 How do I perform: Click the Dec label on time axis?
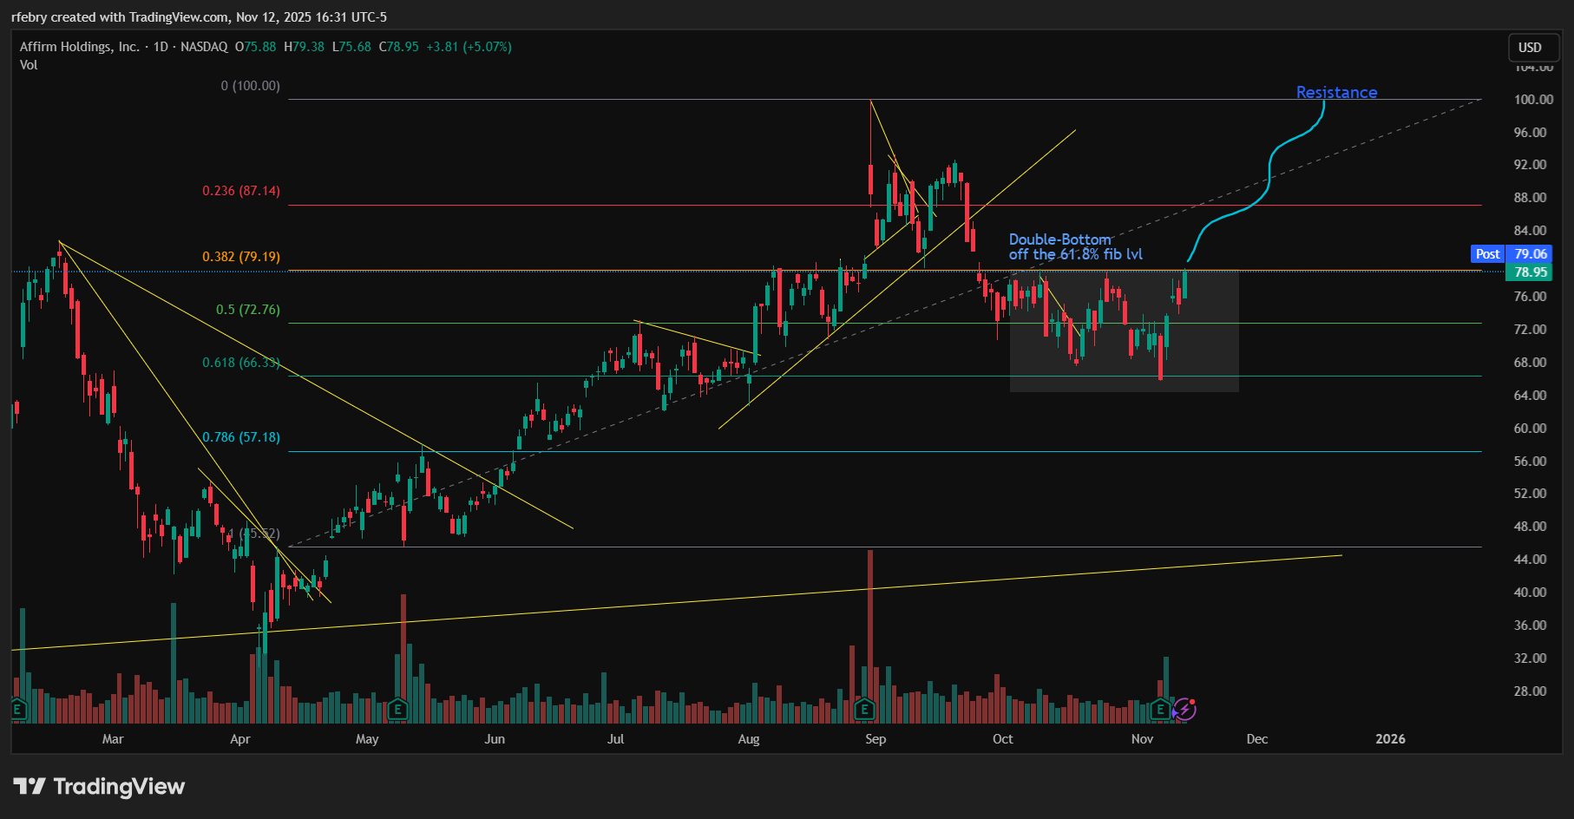coord(1257,739)
